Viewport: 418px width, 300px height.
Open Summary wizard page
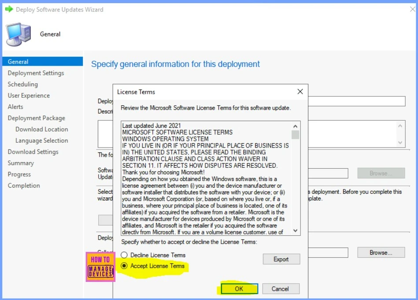[x=21, y=163]
